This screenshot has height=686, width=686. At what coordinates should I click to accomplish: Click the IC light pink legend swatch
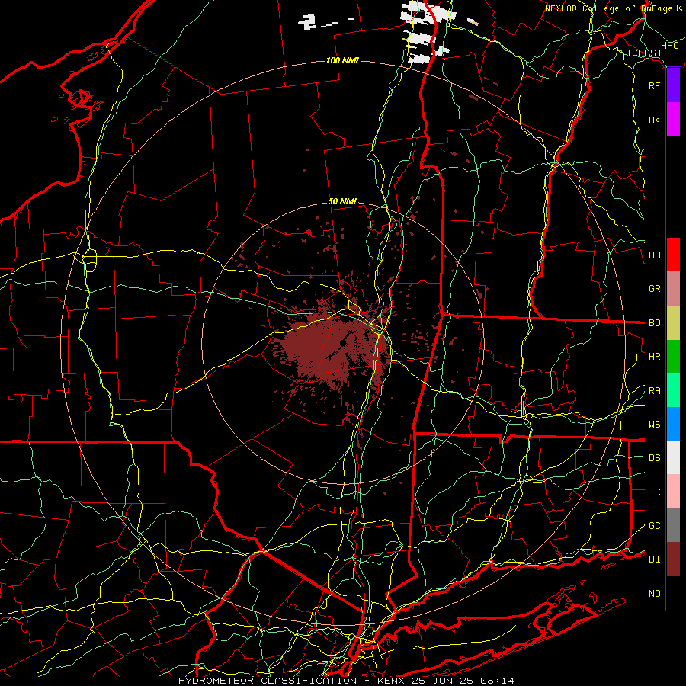(x=673, y=492)
